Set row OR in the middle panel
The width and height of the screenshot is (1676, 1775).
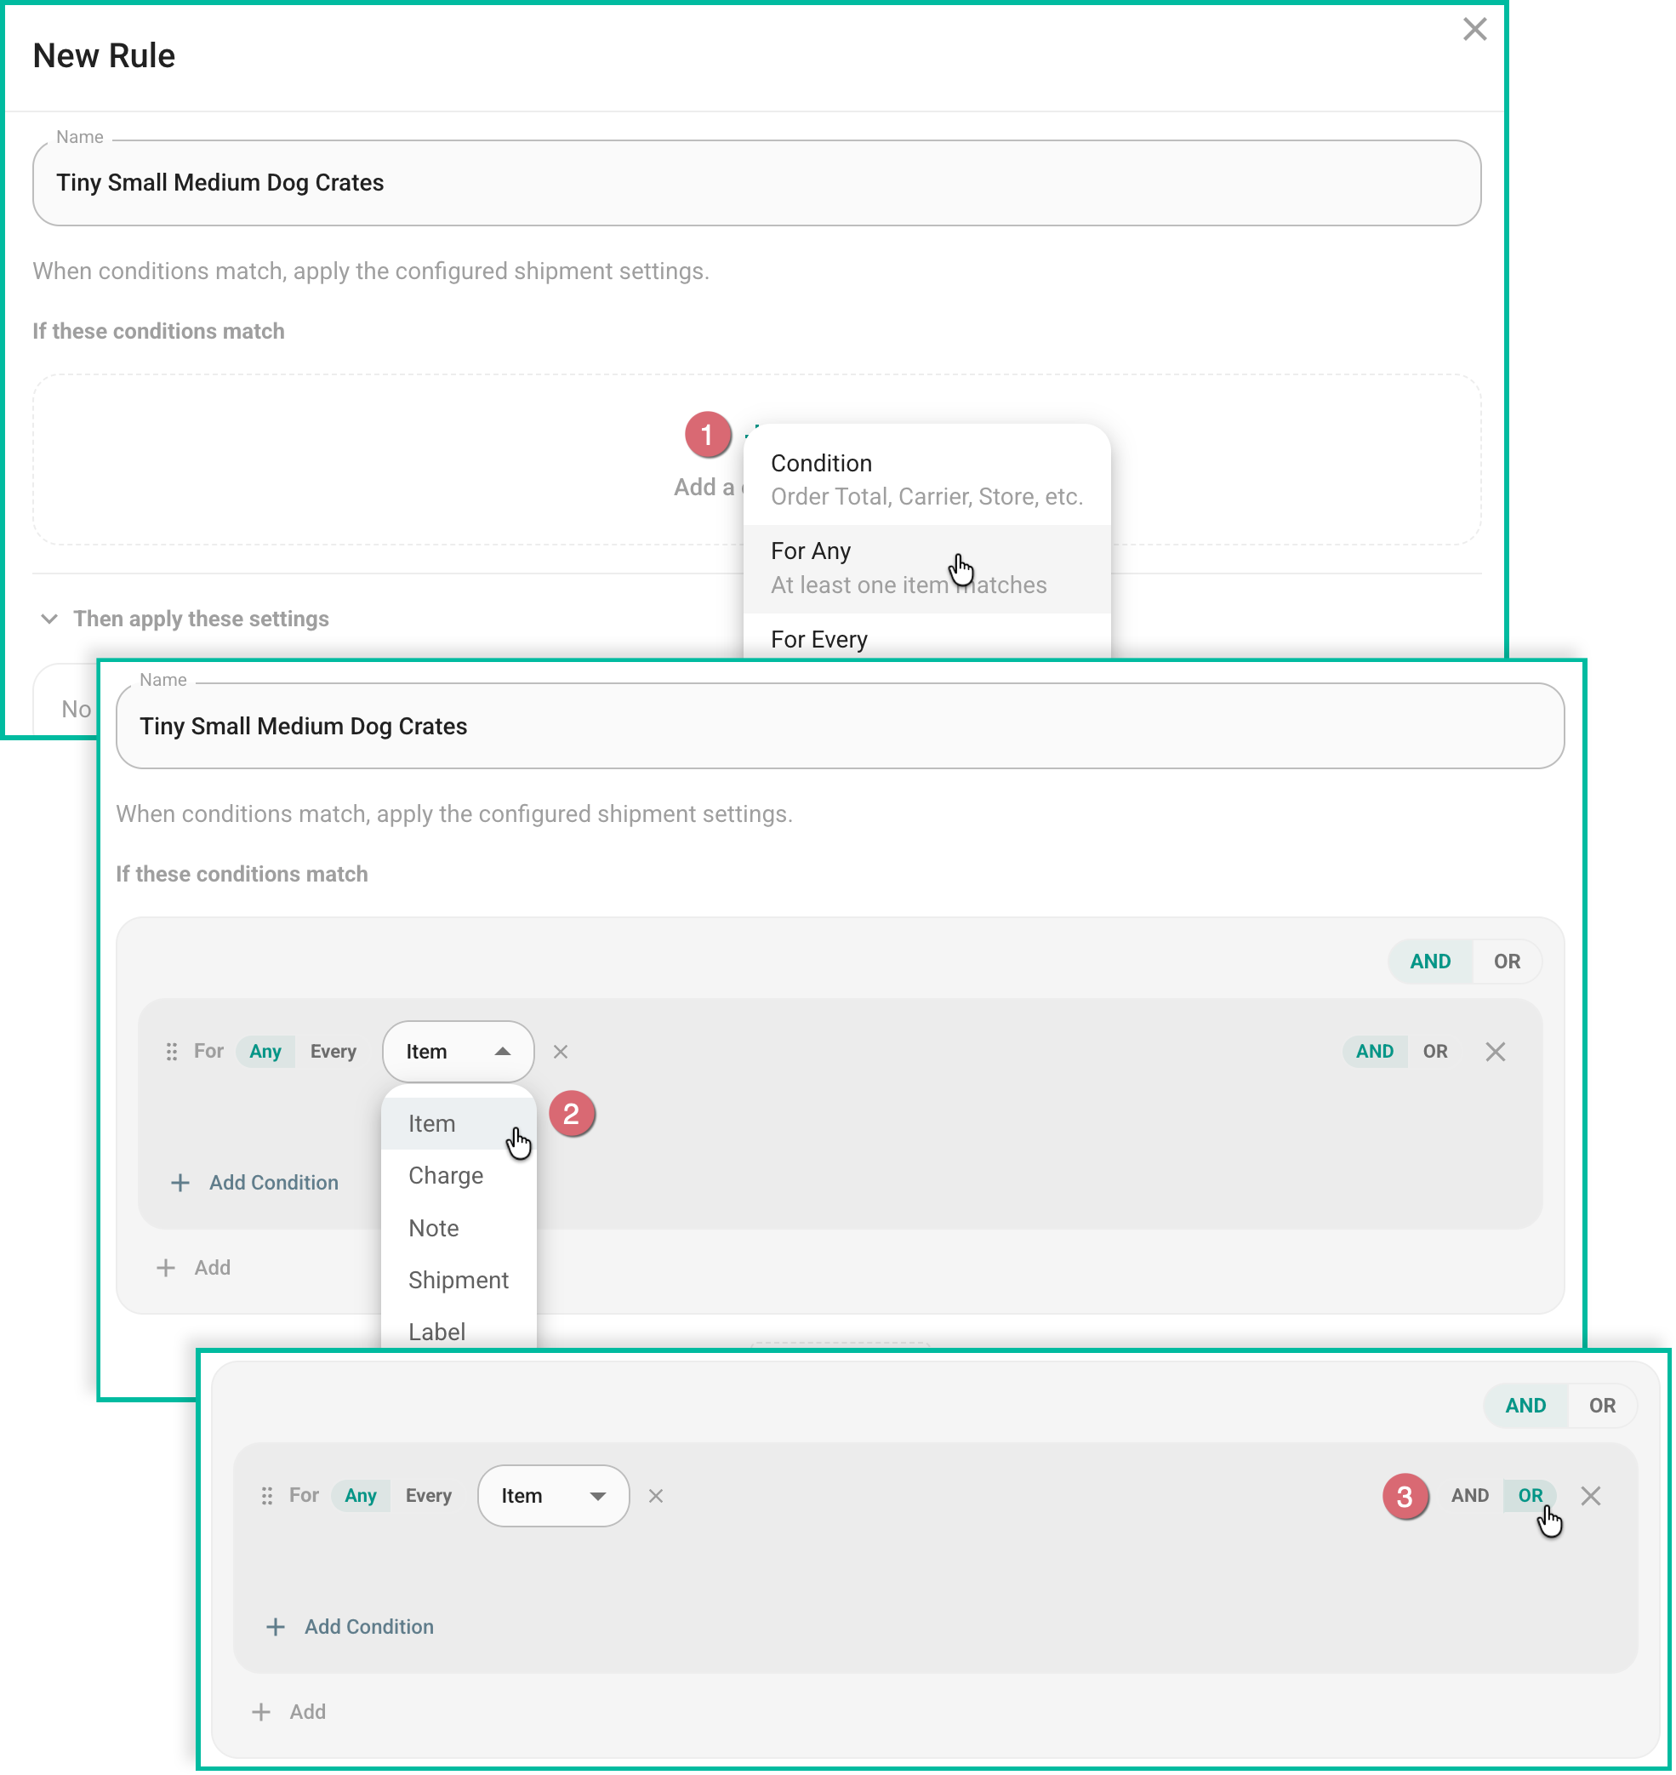coord(1438,1053)
